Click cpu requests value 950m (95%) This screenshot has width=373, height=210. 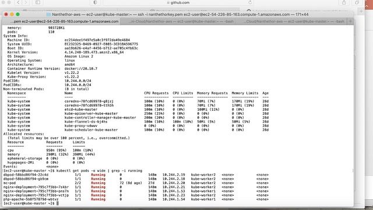click(56, 150)
